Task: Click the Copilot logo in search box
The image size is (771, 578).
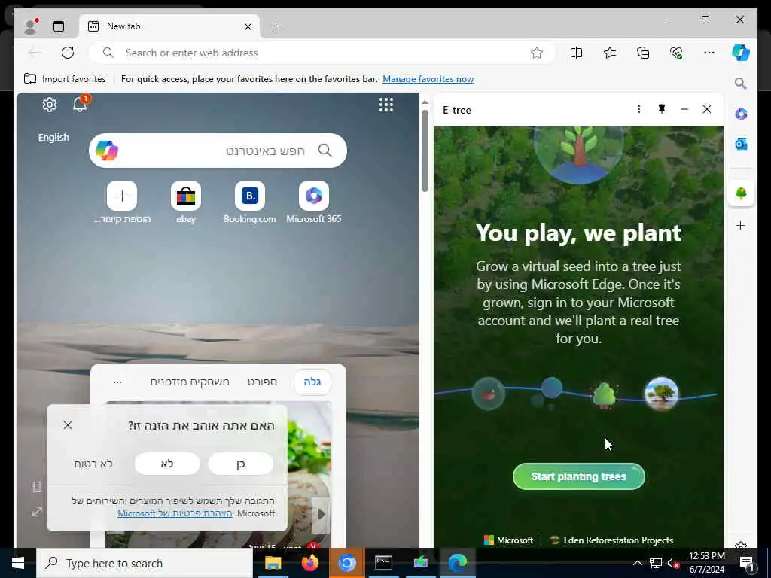Action: 107,151
